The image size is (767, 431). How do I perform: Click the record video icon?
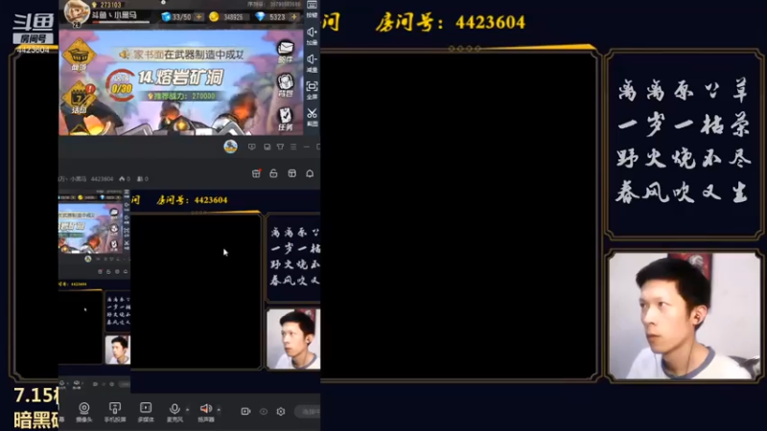pos(245,412)
